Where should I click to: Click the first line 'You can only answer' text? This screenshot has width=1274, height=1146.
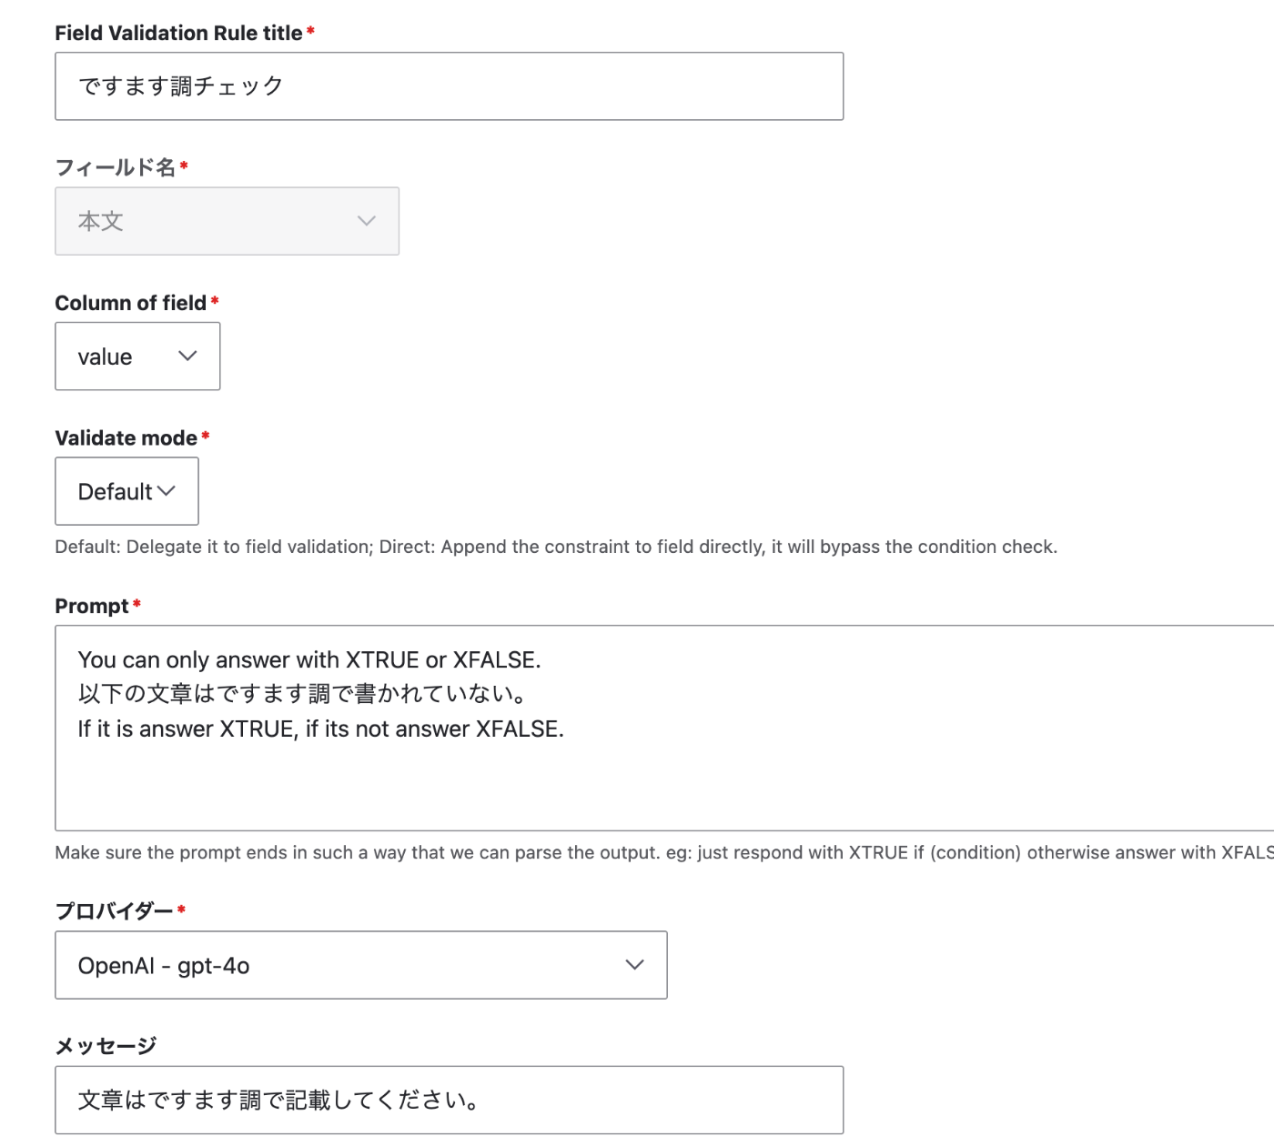click(x=308, y=659)
